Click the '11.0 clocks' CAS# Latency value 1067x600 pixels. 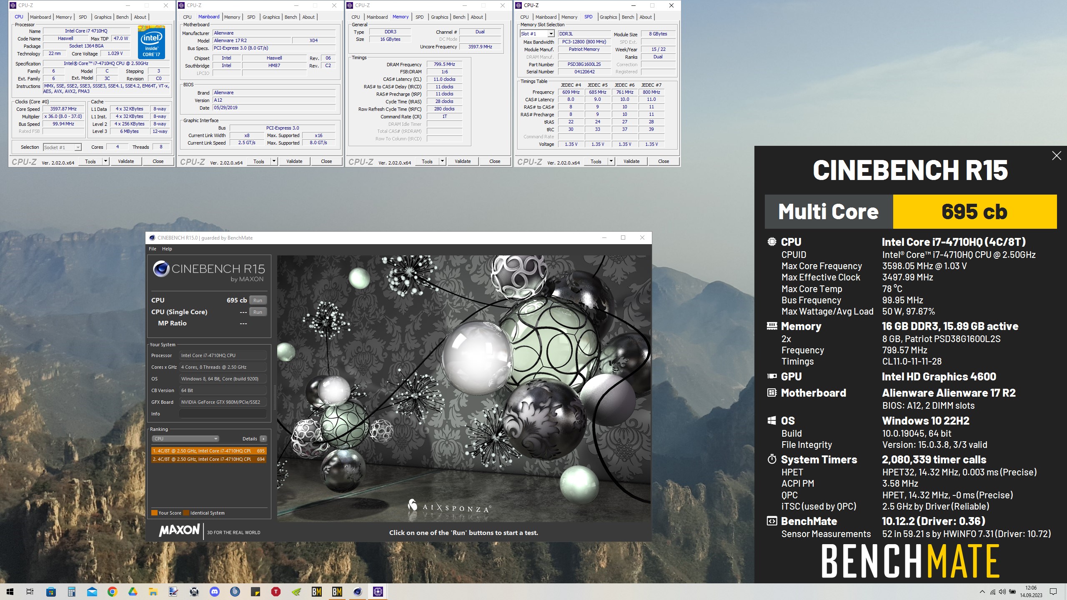pos(444,79)
